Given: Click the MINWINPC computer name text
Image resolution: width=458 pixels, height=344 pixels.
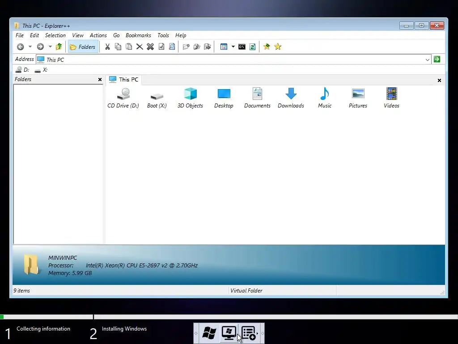Looking at the screenshot, I should point(63,258).
